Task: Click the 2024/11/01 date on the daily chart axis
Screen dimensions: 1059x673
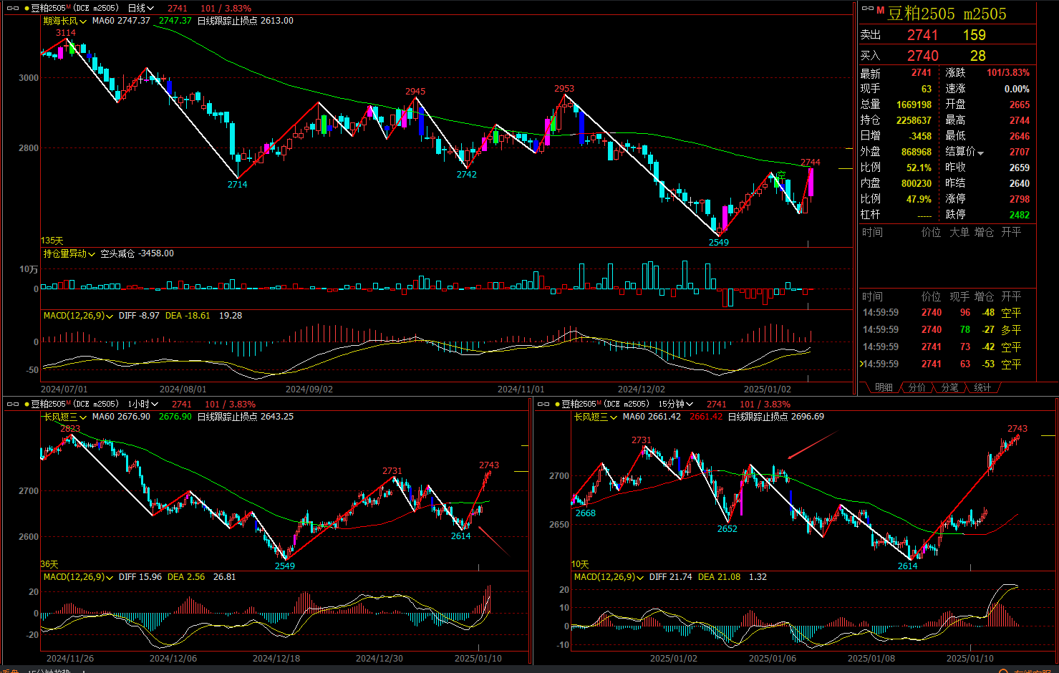Action: [x=521, y=389]
